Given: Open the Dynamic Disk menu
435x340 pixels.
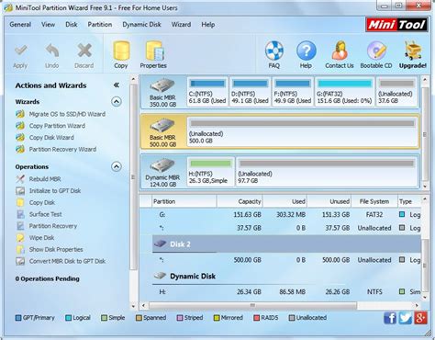Looking at the screenshot, I should tap(141, 25).
